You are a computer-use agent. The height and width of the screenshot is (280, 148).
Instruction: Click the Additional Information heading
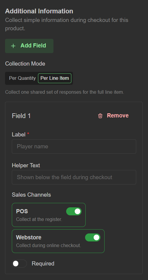[39, 11]
